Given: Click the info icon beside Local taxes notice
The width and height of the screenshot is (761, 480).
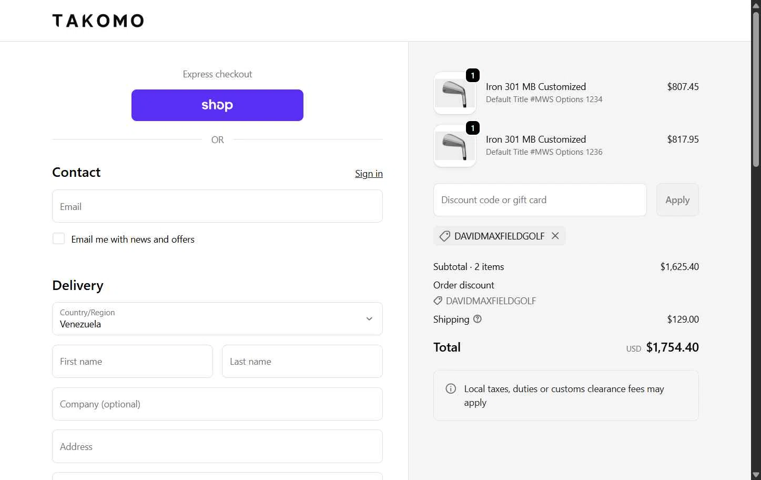Looking at the screenshot, I should tap(451, 389).
